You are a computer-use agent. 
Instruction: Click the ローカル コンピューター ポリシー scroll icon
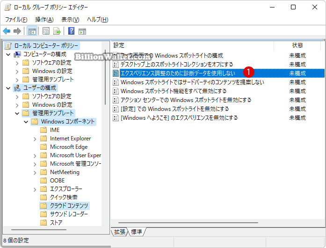[x=8, y=45]
